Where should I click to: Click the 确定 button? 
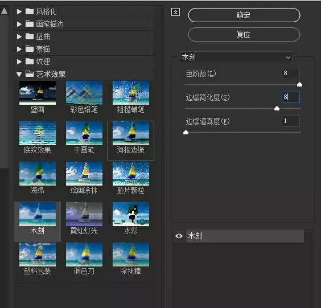[244, 15]
